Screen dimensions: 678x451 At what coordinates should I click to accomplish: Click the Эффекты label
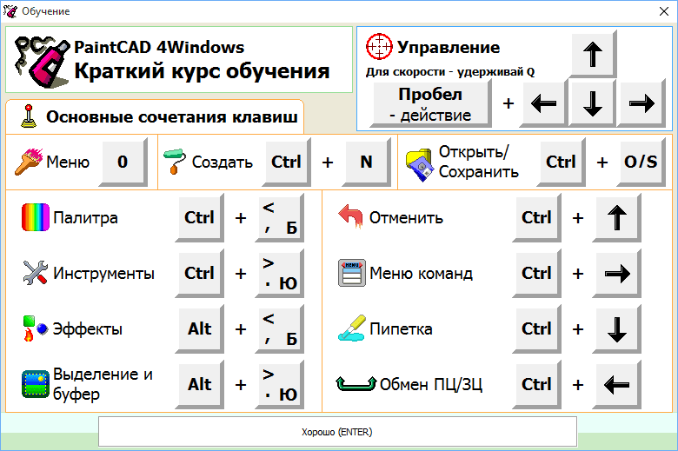point(88,329)
